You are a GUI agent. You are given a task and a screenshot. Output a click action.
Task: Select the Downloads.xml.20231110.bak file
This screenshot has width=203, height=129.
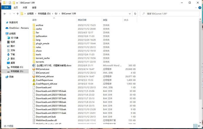[x=84, y=109]
